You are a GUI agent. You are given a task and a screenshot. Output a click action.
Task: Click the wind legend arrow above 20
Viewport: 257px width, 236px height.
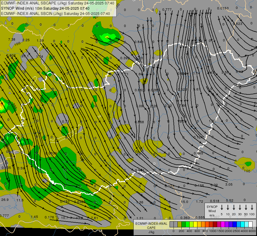(x=234, y=207)
